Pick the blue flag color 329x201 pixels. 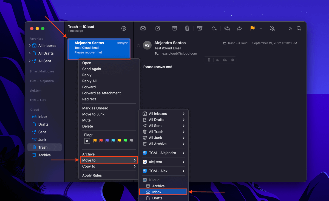[x=113, y=141]
